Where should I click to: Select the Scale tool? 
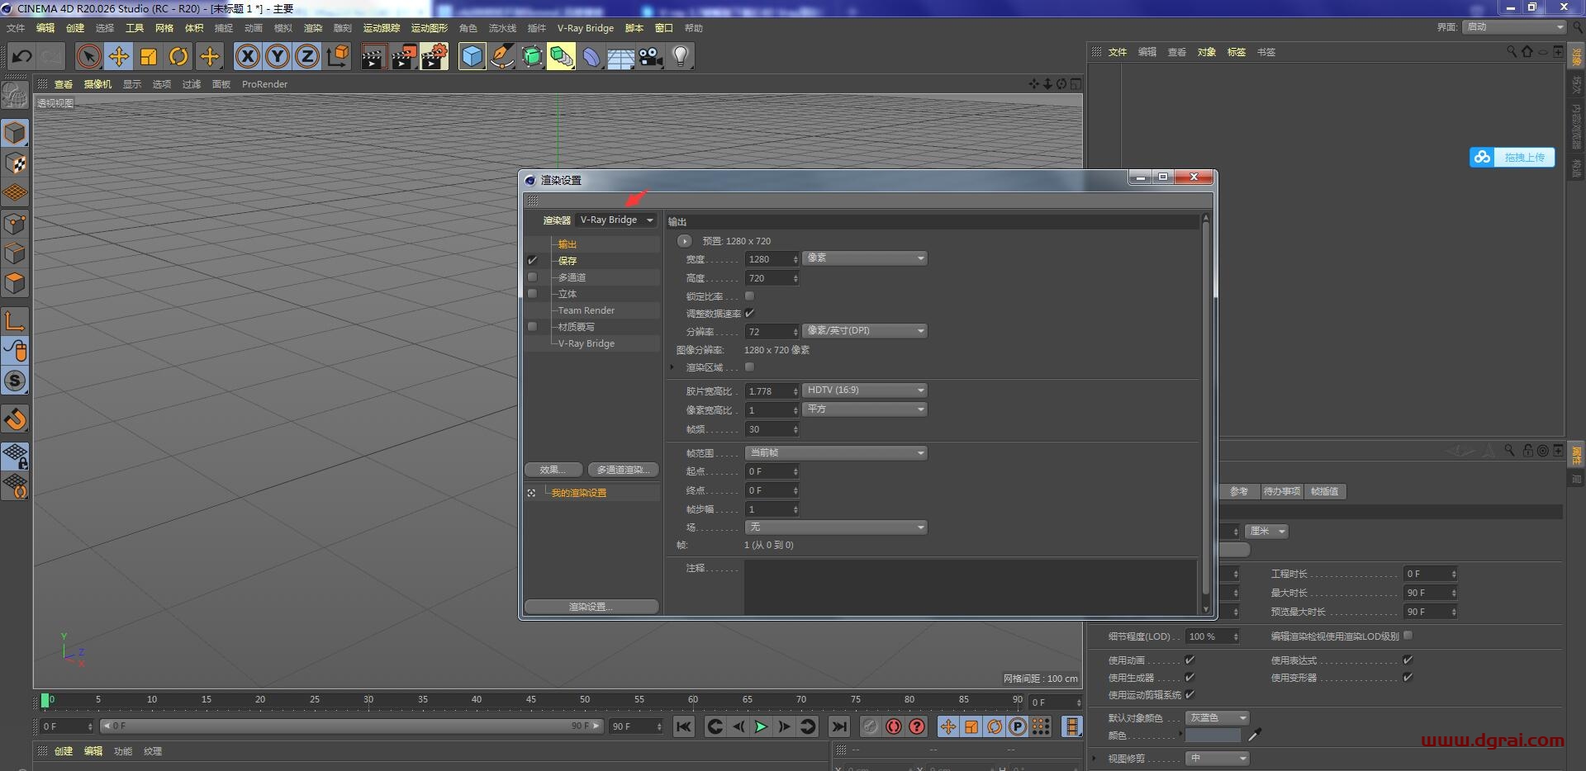[150, 56]
